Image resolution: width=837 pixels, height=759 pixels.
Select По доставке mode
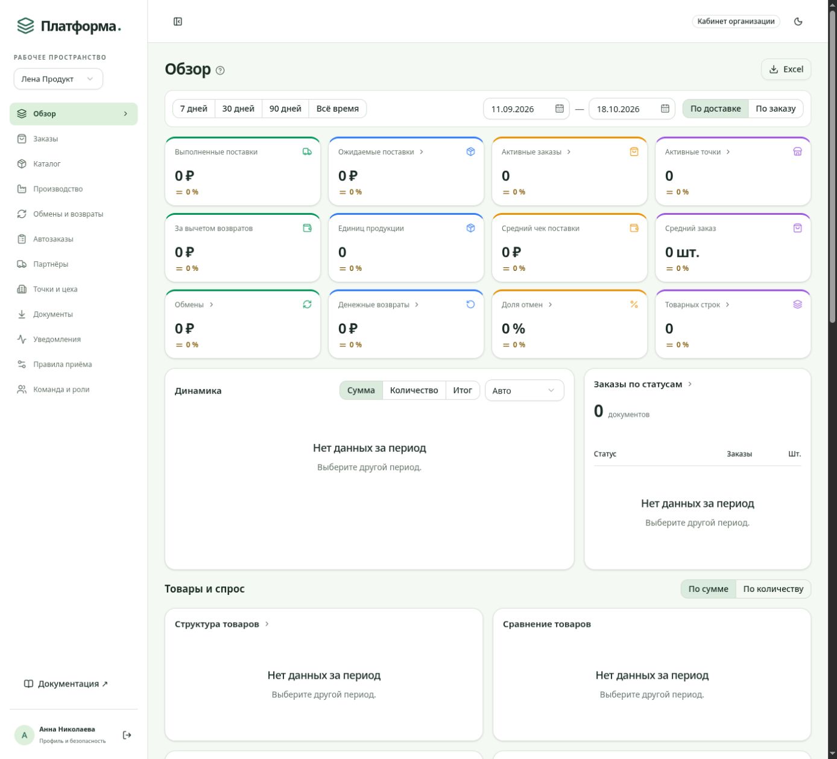715,109
